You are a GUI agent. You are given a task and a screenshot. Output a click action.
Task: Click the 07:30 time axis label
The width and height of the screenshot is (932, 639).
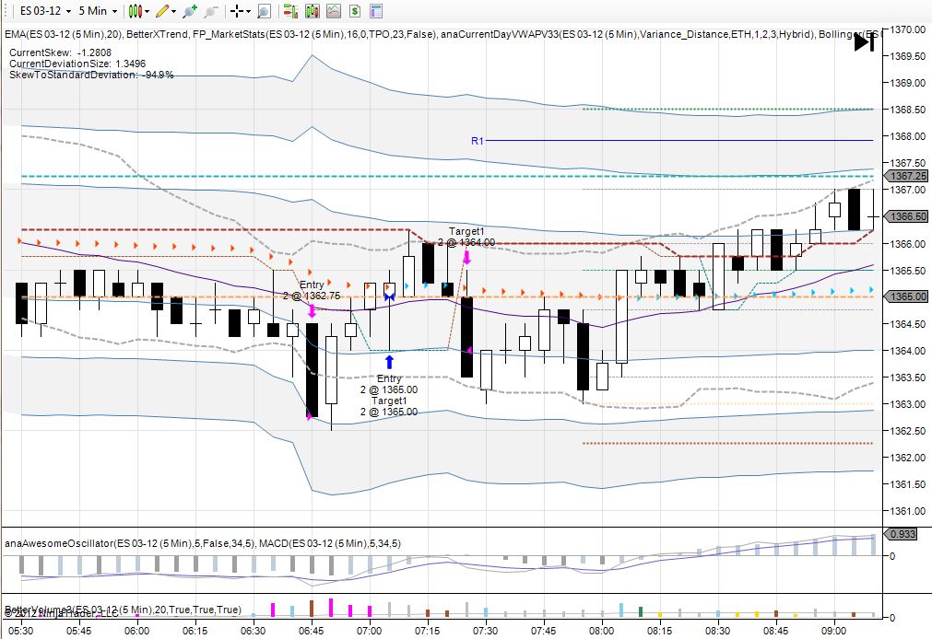485,631
